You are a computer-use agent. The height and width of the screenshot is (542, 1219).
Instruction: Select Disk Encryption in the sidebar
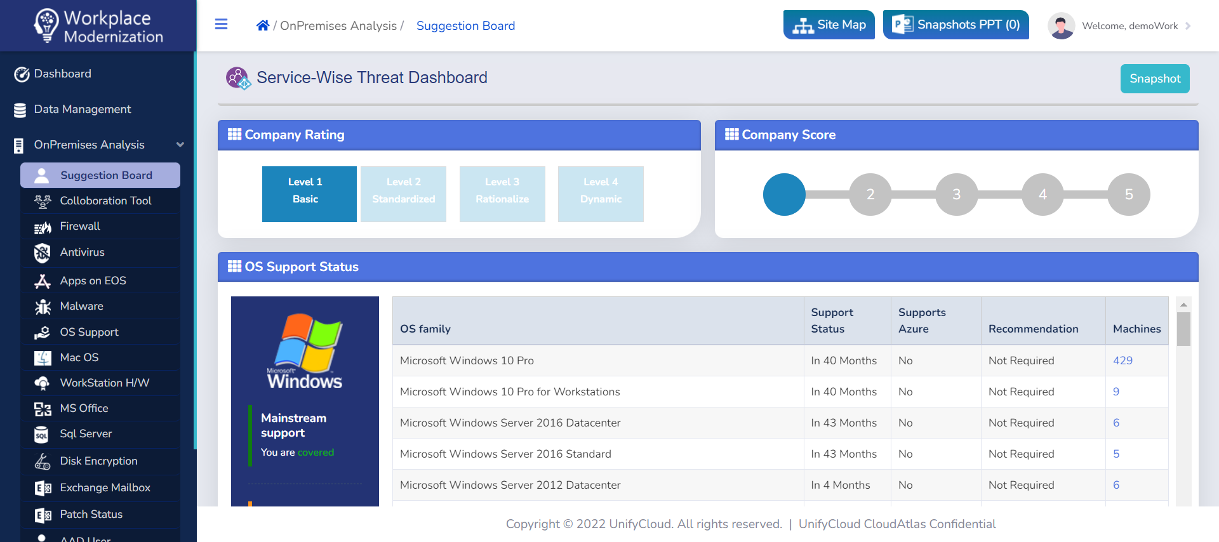(x=98, y=461)
